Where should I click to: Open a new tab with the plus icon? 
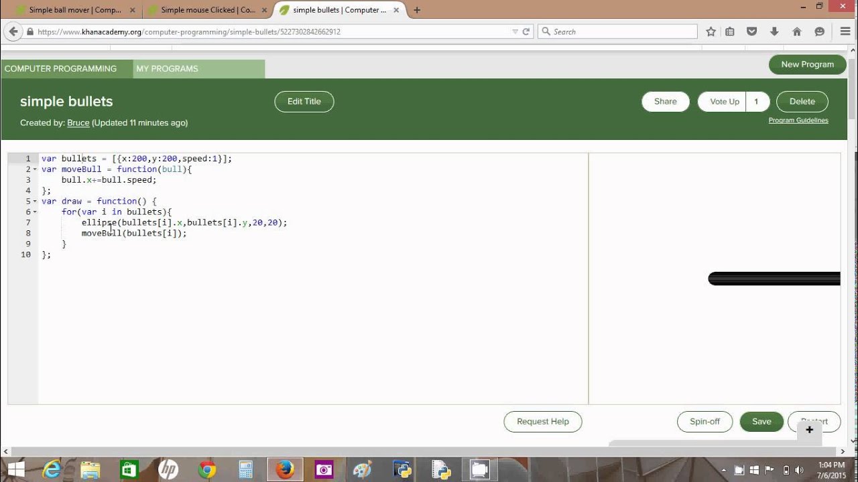[417, 10]
